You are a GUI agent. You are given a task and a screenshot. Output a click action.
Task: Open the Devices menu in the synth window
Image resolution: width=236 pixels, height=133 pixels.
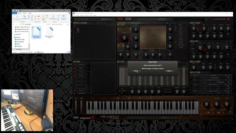(x=87, y=16)
